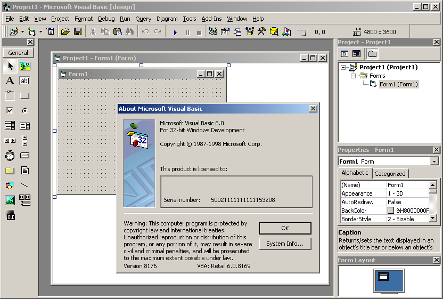443x299 pixels.
Task: Click the Find binoculars toolbar icon
Action: click(x=130, y=31)
